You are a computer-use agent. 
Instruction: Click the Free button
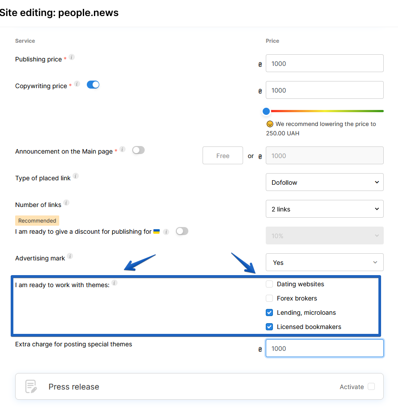pyautogui.click(x=223, y=155)
